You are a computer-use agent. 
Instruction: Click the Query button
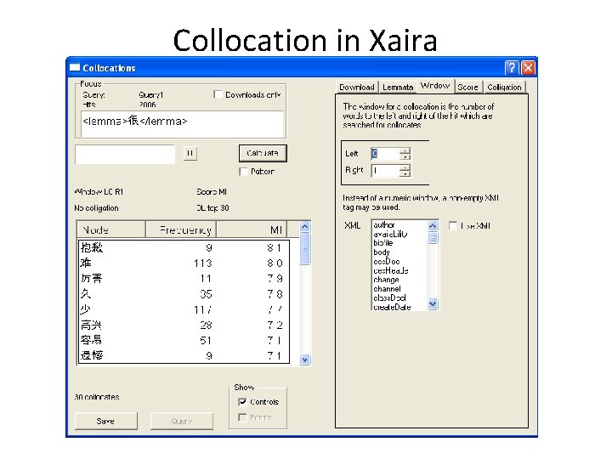182,421
